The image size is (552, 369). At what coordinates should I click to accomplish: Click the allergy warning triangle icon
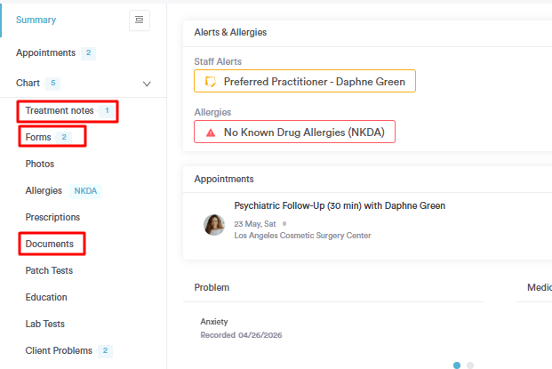pos(210,132)
